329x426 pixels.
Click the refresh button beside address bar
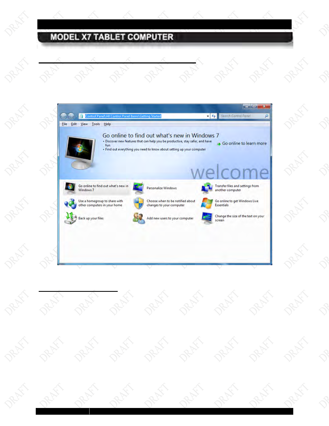(x=214, y=116)
